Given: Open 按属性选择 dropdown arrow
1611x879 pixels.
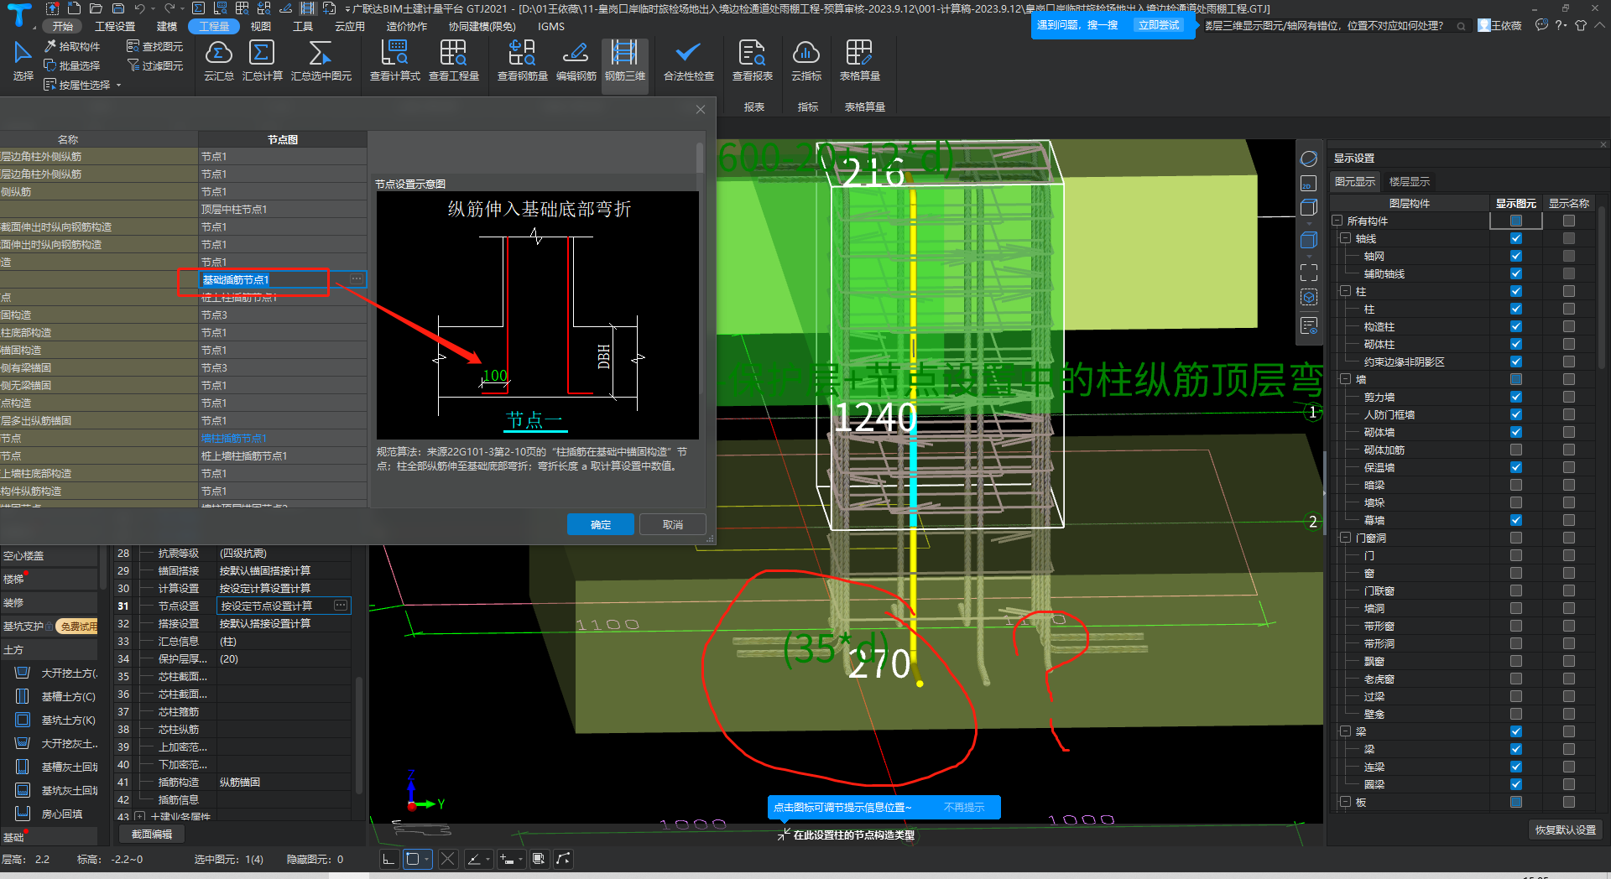Looking at the screenshot, I should point(118,85).
